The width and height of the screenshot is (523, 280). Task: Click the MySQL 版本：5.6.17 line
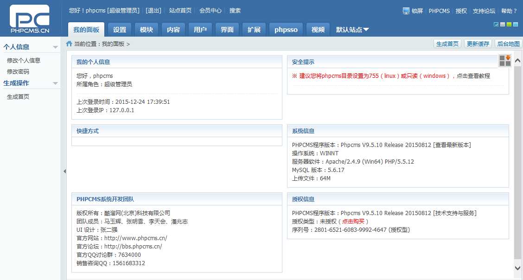(x=318, y=170)
